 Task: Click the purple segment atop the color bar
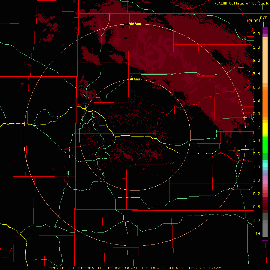click(x=265, y=30)
